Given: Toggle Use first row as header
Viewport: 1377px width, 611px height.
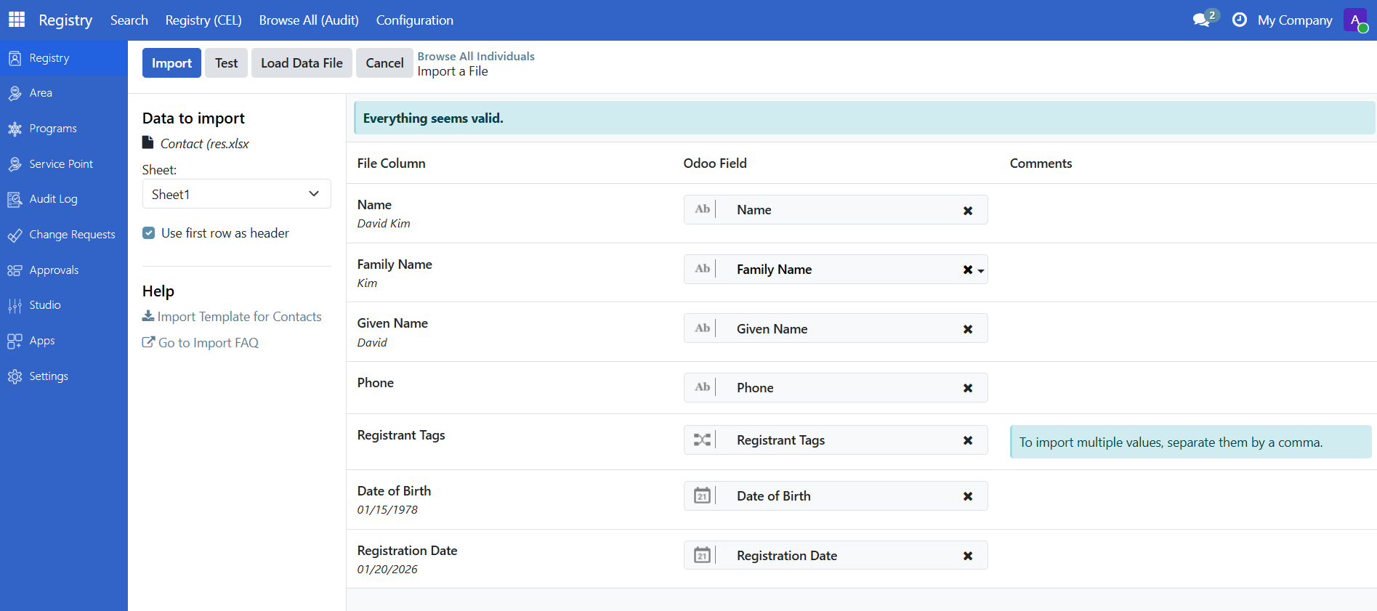Looking at the screenshot, I should 149,233.
